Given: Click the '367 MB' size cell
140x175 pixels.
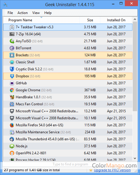Looking at the screenshot, I should click(90, 90).
